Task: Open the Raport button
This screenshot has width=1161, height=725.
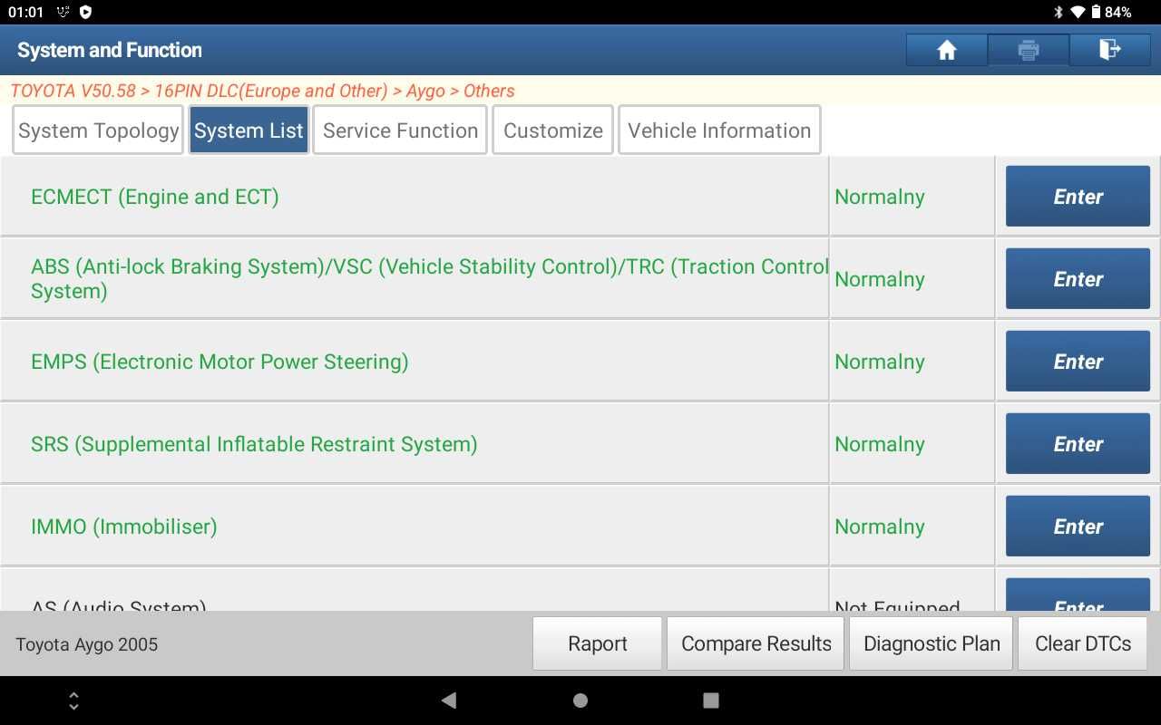Action: [597, 644]
